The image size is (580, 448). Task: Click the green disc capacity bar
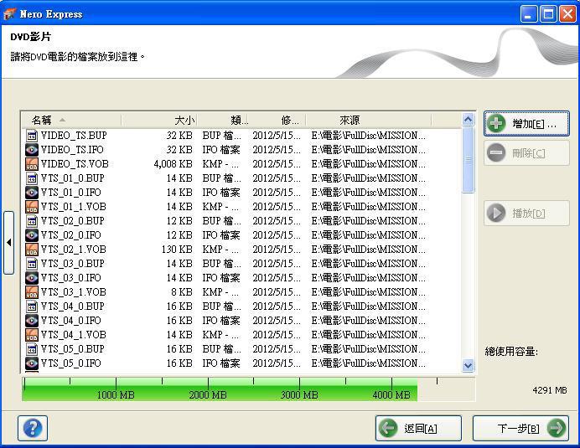click(x=220, y=389)
